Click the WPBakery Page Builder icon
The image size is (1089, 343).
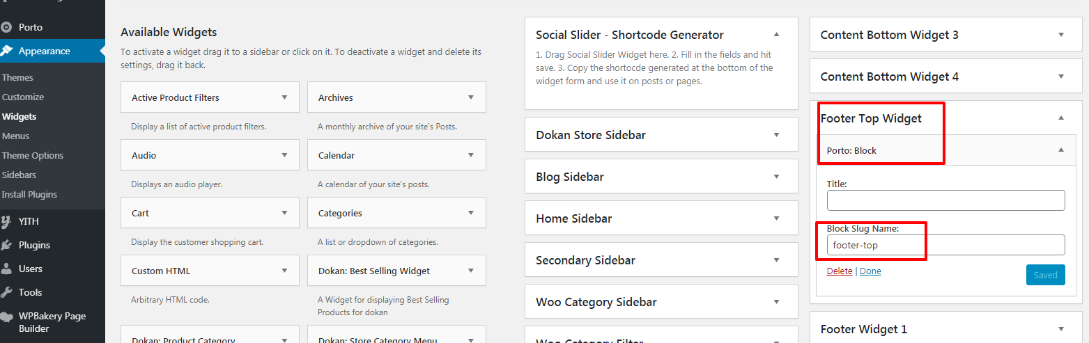[7, 317]
